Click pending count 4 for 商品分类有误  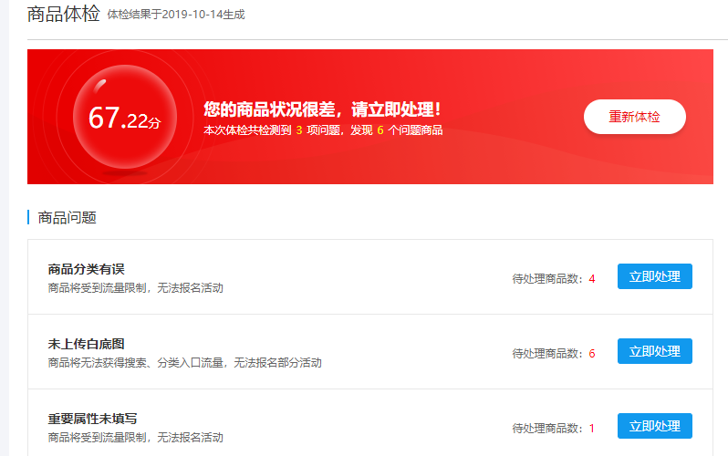[592, 278]
